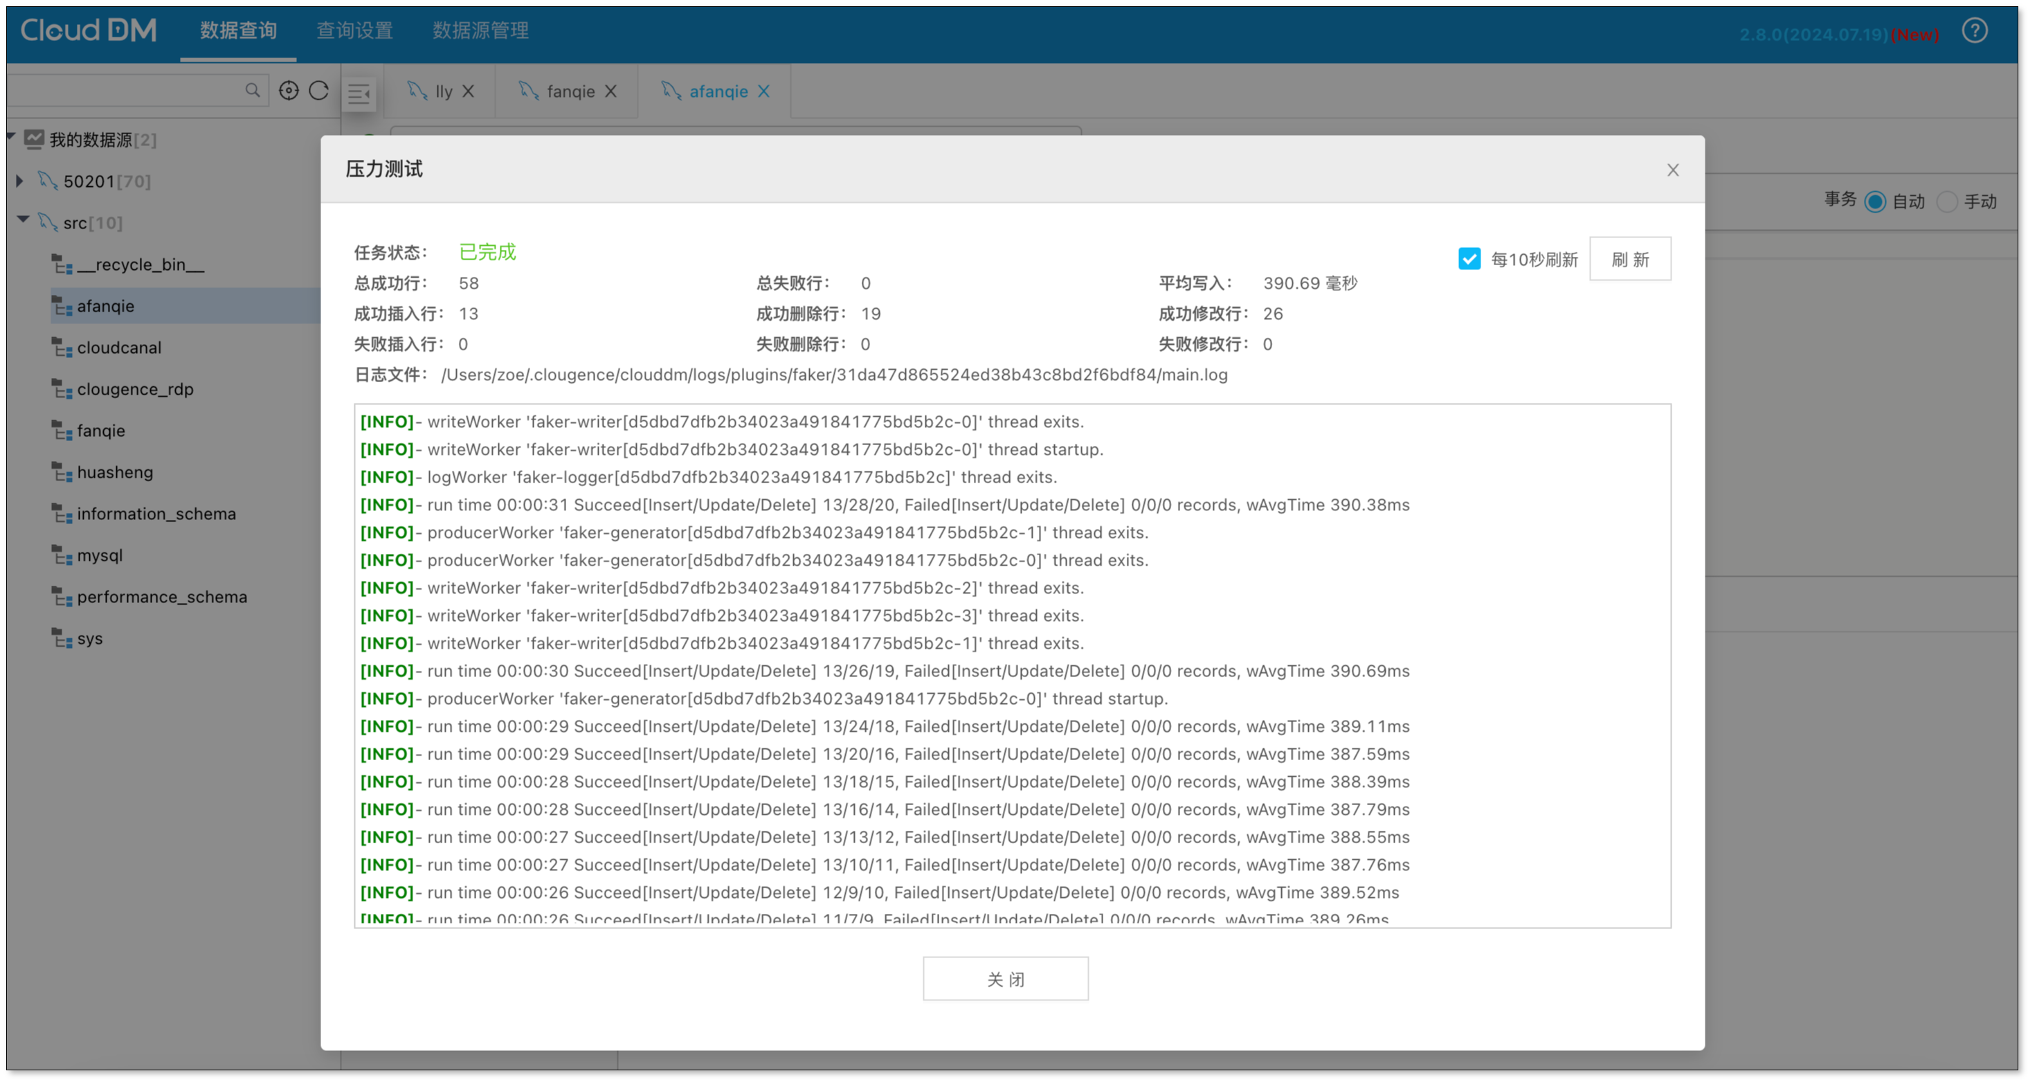Expand the 50201 datasource node
Image resolution: width=2028 pixels, height=1080 pixels.
[x=19, y=181]
